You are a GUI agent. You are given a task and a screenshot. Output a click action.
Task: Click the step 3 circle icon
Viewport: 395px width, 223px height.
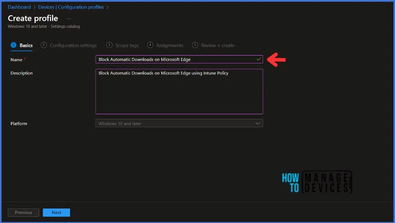click(x=109, y=45)
